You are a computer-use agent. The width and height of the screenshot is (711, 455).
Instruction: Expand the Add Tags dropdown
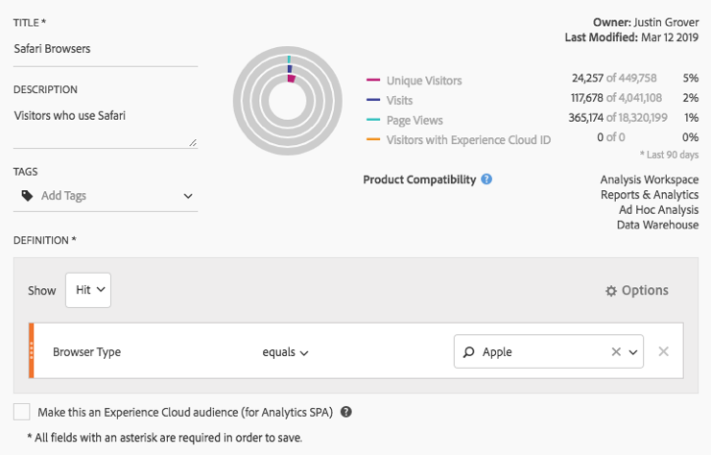(x=187, y=196)
